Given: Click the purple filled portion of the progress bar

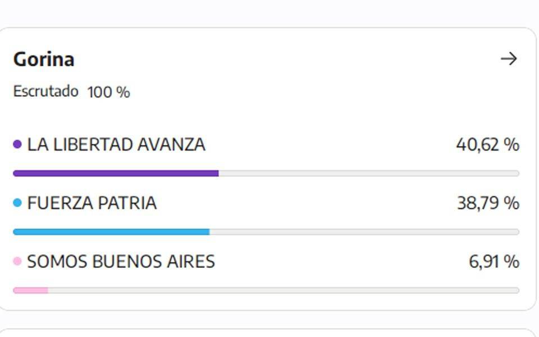Looking at the screenshot, I should point(116,174).
